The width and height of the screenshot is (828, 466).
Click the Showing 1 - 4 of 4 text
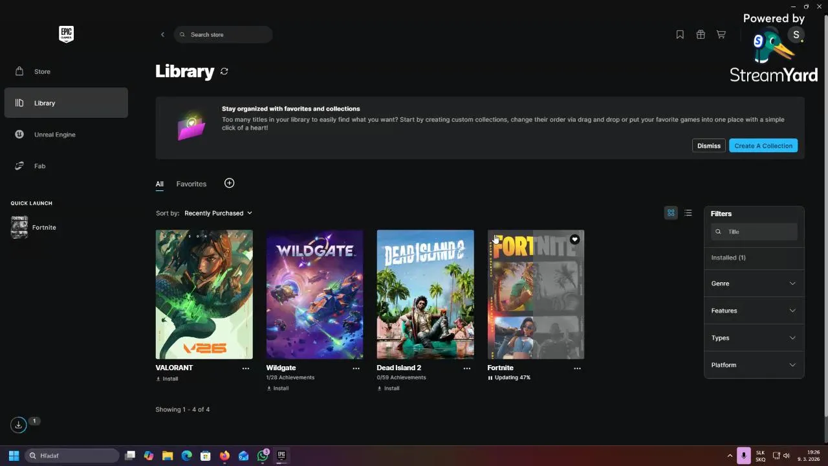click(182, 409)
